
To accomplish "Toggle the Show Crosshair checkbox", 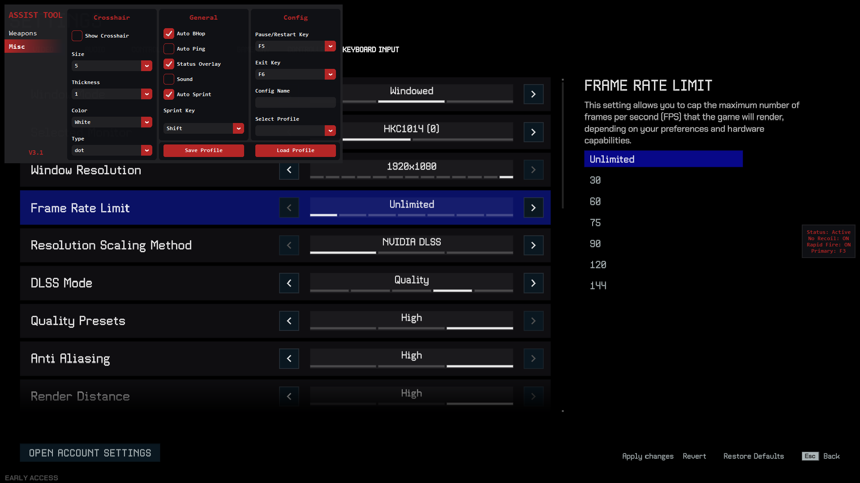I will 76,35.
